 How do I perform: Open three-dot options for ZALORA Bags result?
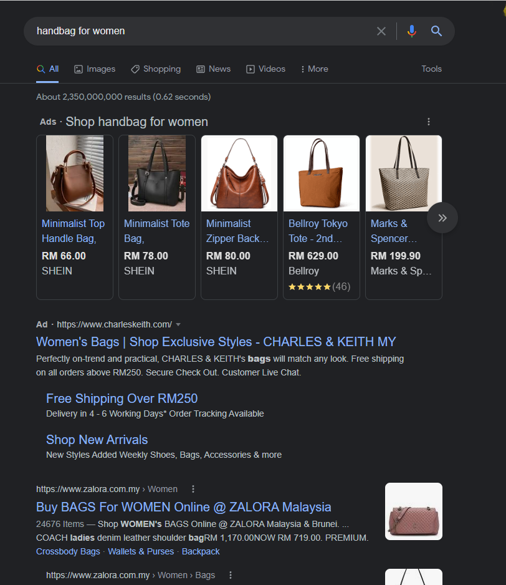tap(231, 575)
